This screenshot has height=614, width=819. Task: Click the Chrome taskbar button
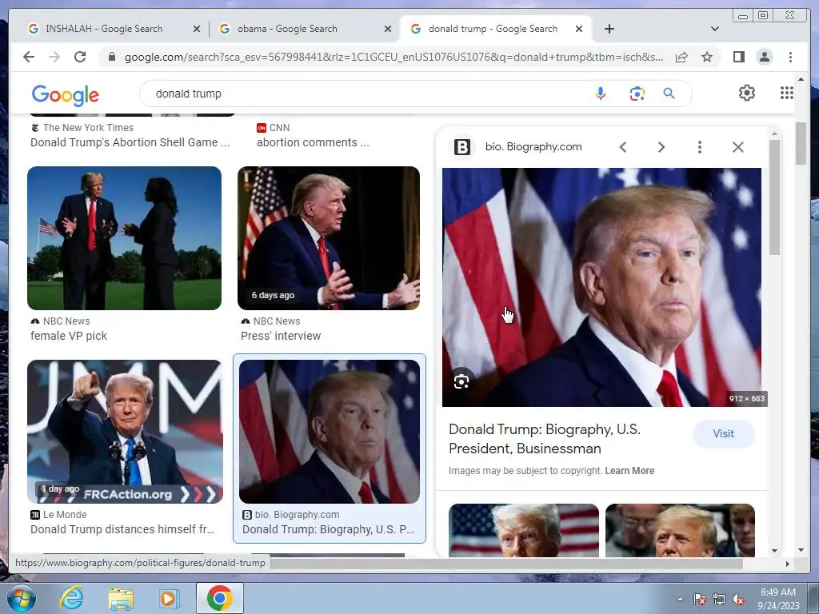(219, 598)
